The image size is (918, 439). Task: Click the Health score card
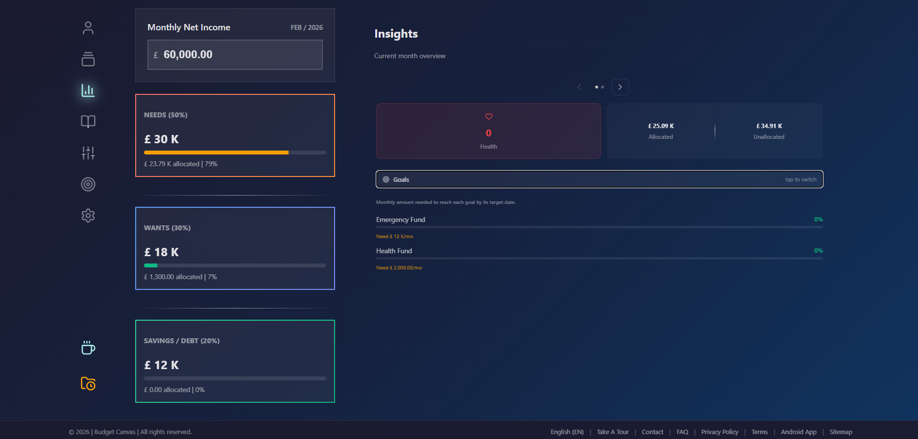[488, 131]
